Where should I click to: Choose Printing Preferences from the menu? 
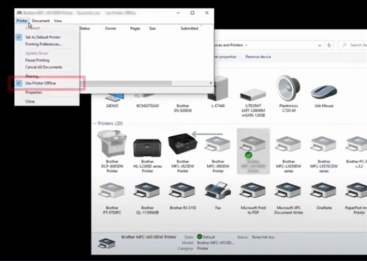click(x=43, y=44)
